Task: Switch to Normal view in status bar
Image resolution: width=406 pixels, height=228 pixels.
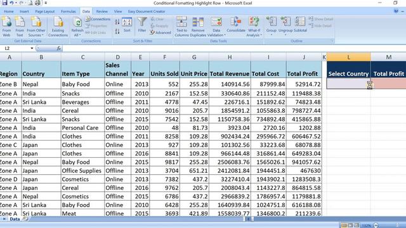Action: (344, 225)
